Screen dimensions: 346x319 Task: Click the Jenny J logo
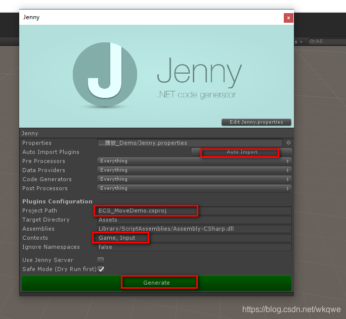pyautogui.click(x=105, y=74)
